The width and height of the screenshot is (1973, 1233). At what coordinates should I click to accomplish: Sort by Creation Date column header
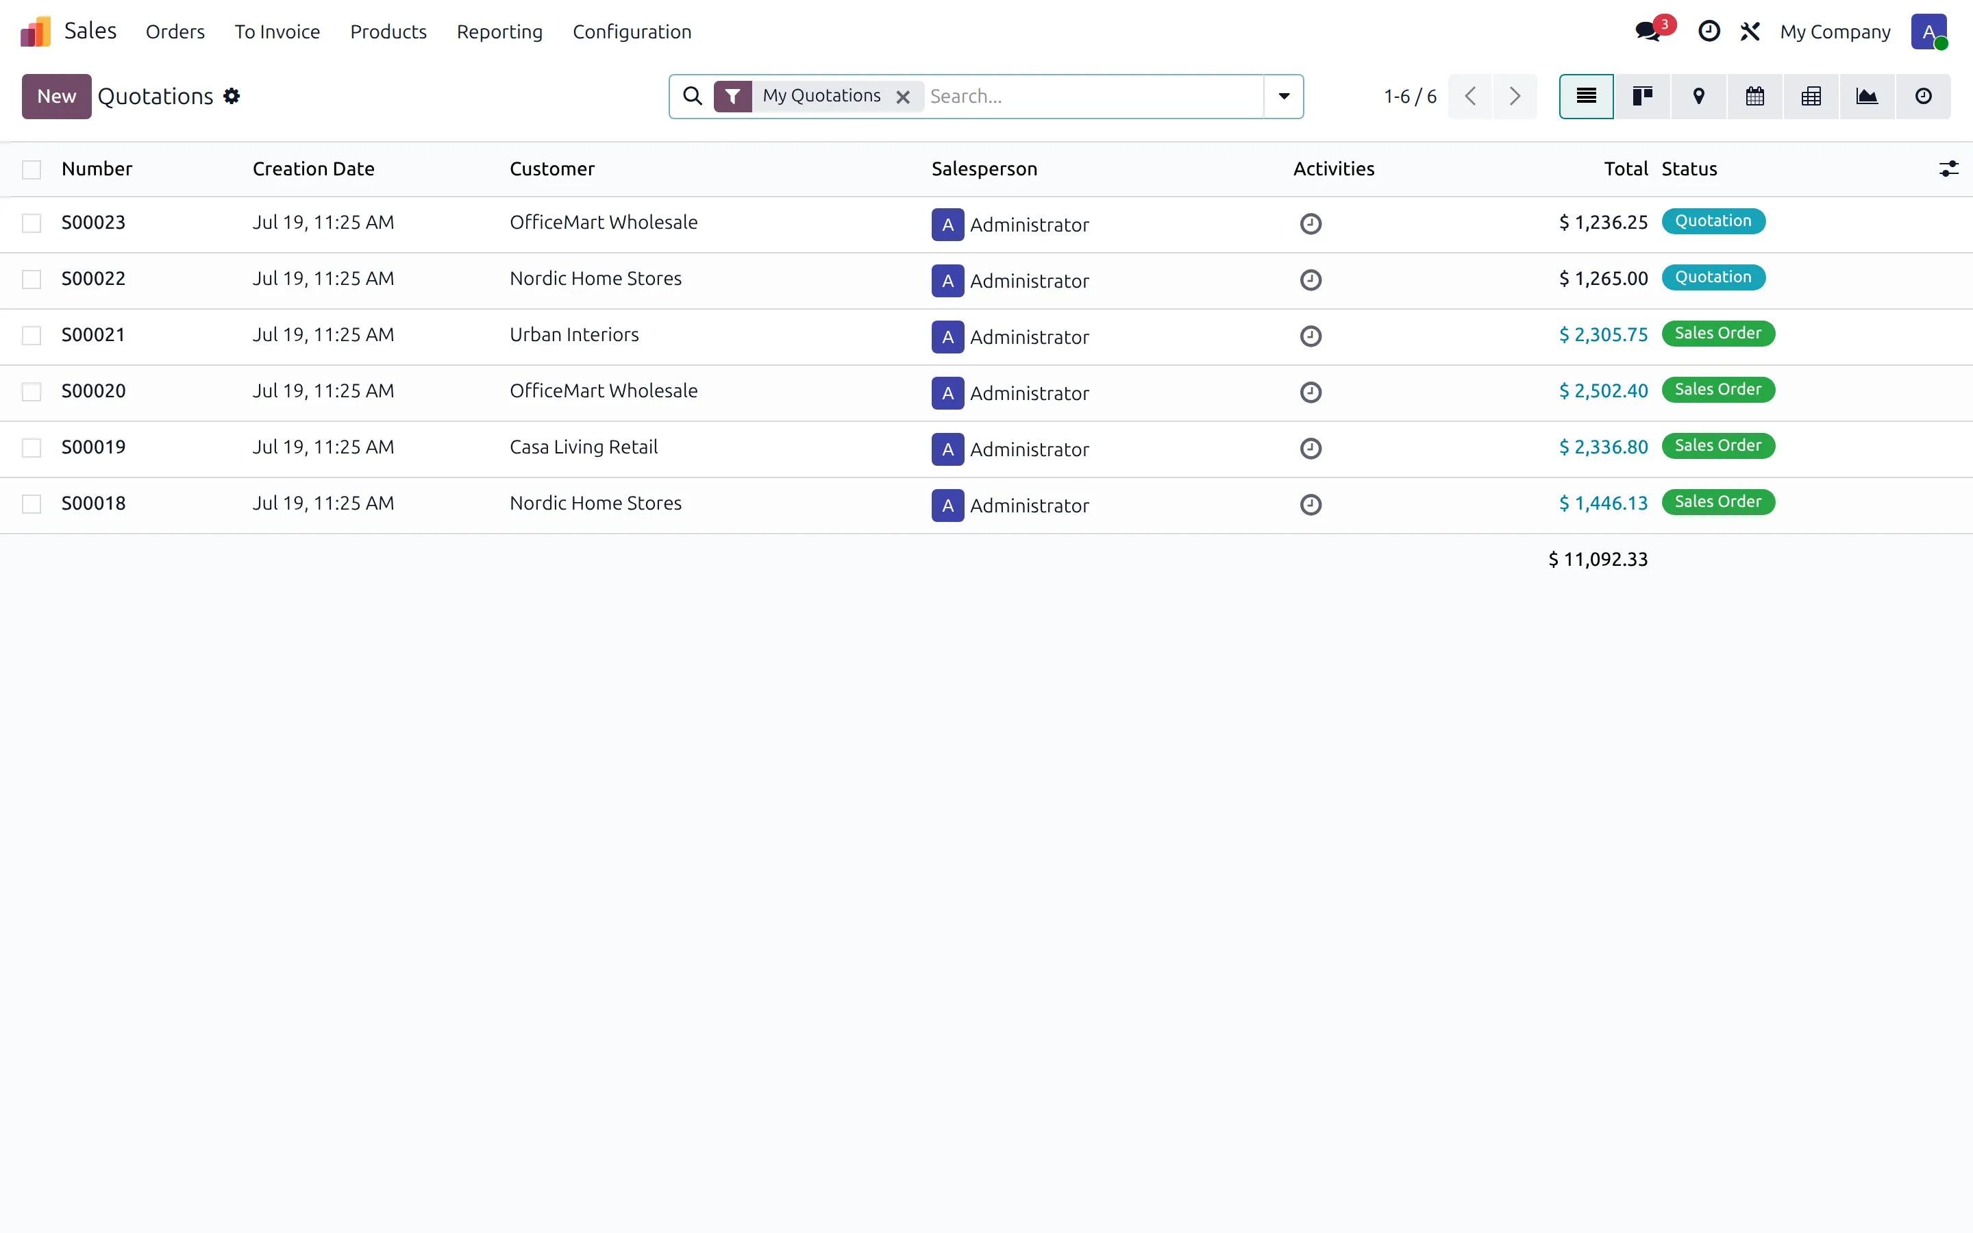[x=313, y=169]
